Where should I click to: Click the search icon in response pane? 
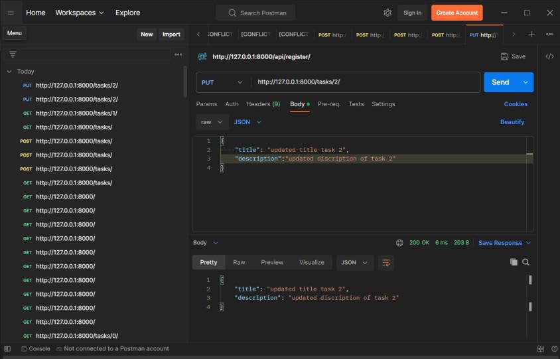pyautogui.click(x=526, y=262)
